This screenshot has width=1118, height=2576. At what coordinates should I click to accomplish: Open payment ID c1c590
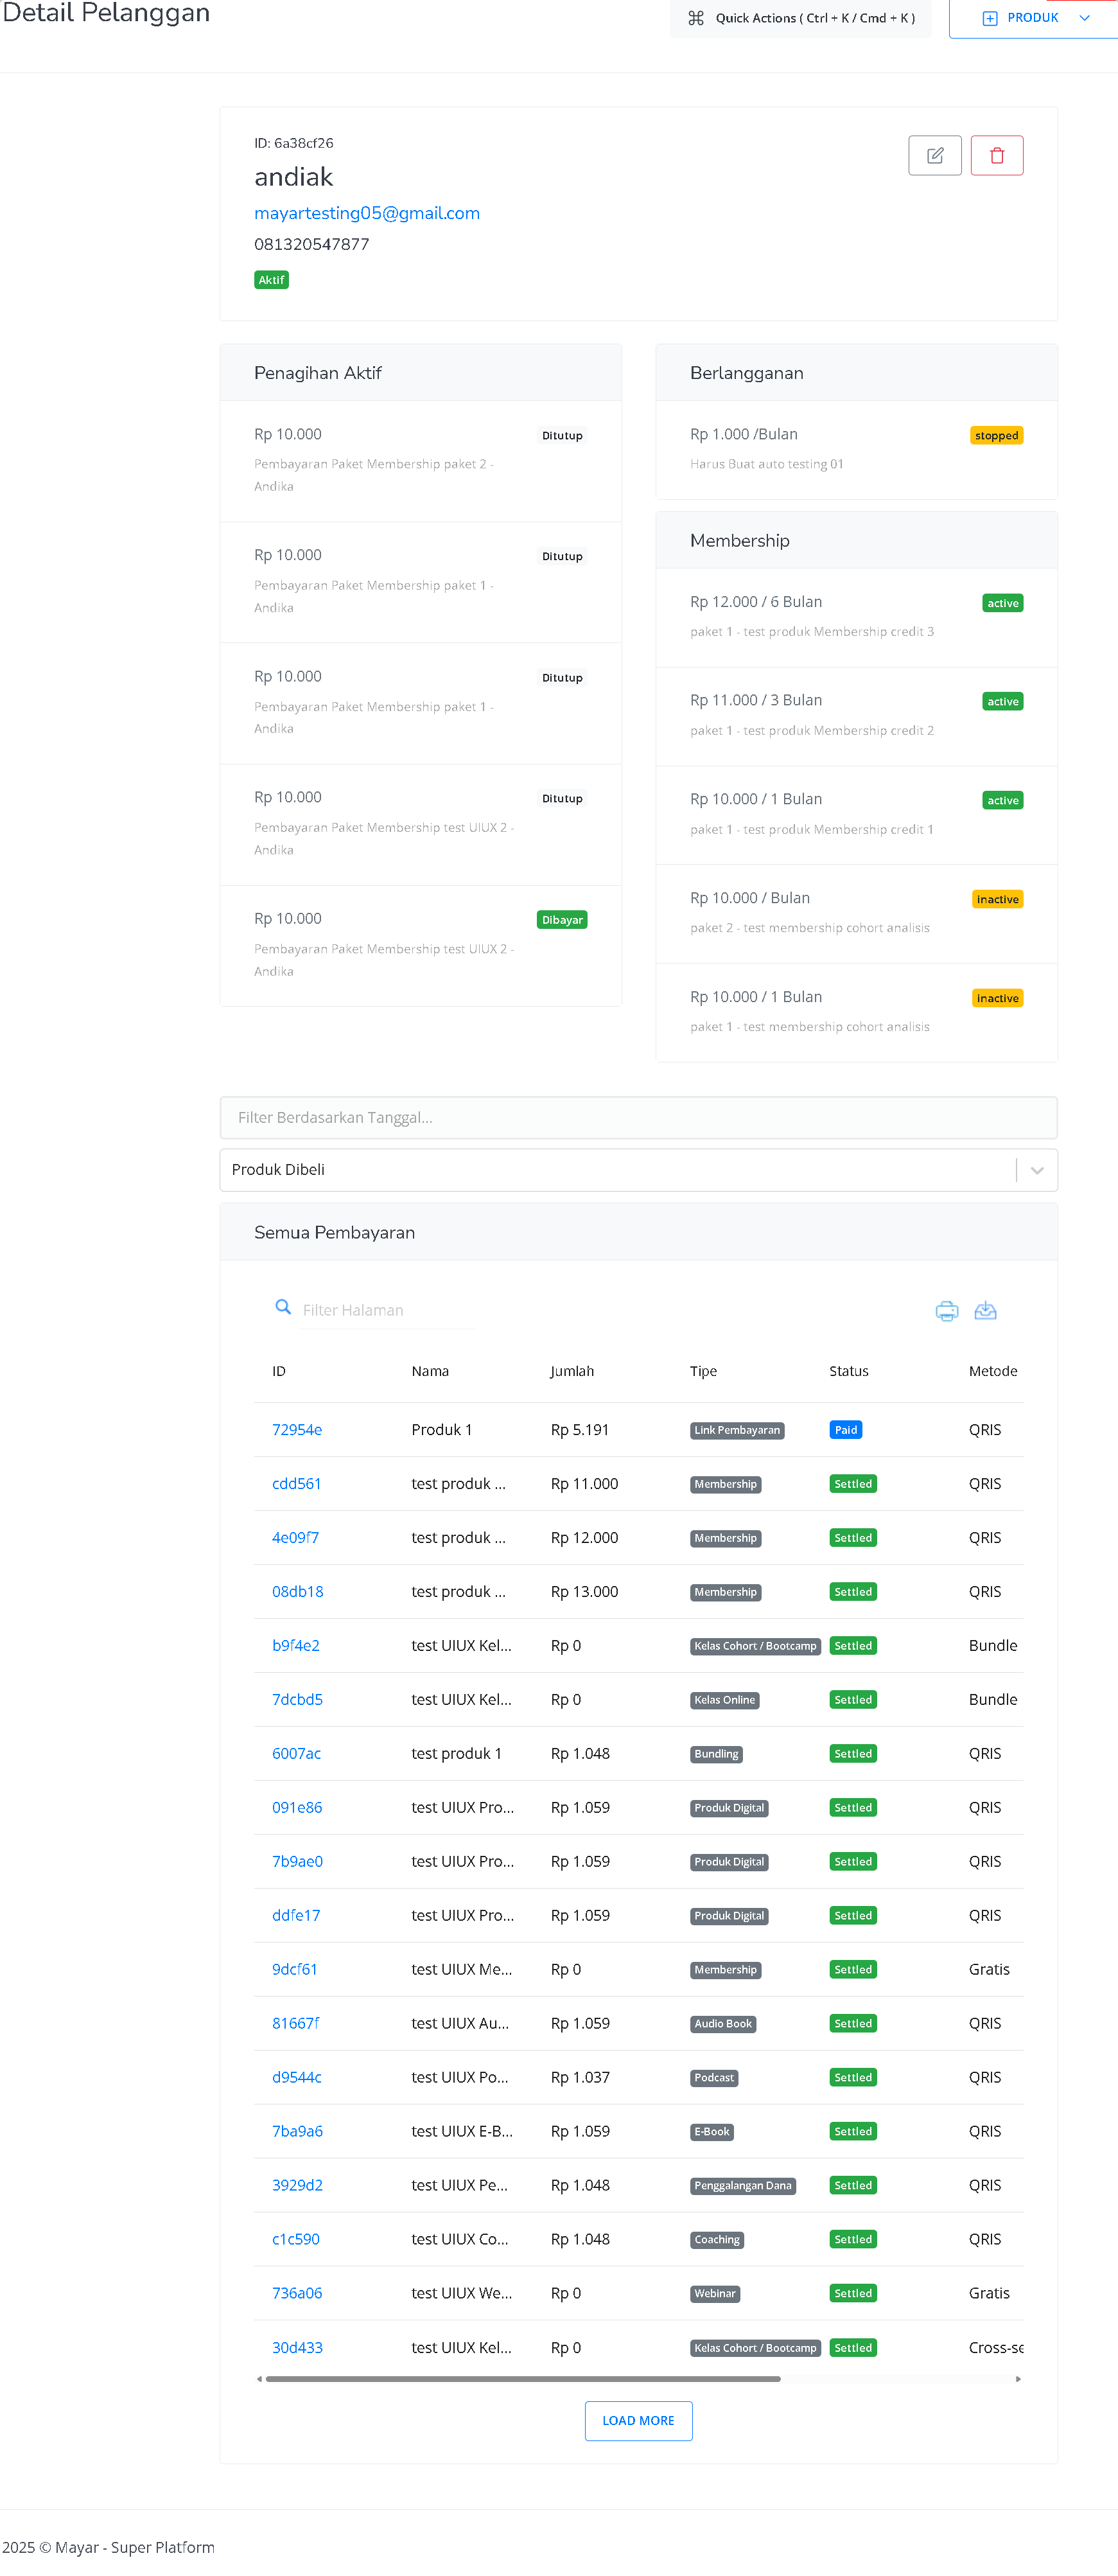(x=296, y=2240)
